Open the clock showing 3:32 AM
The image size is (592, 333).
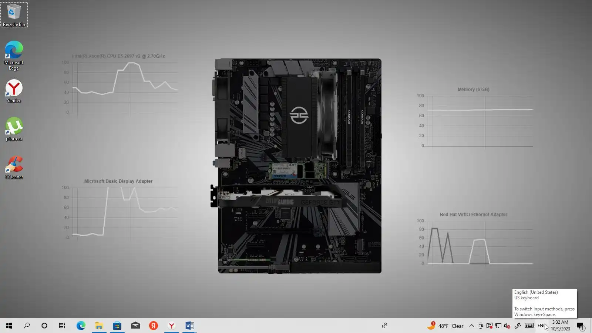click(560, 326)
